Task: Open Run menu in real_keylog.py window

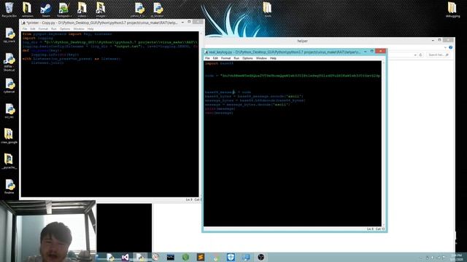Action: click(x=236, y=58)
